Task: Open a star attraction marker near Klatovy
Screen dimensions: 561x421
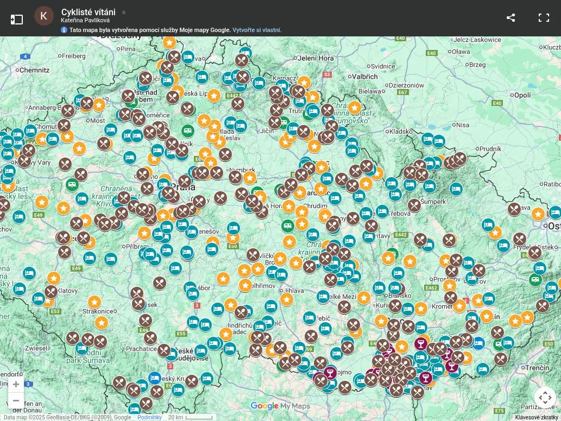Action: (53, 278)
